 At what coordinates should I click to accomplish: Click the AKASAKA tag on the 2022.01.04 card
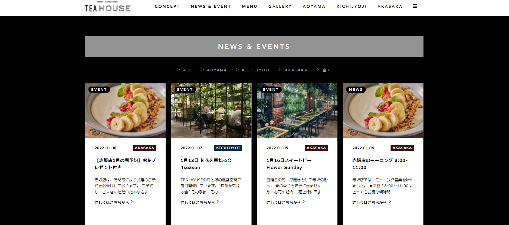tap(402, 148)
